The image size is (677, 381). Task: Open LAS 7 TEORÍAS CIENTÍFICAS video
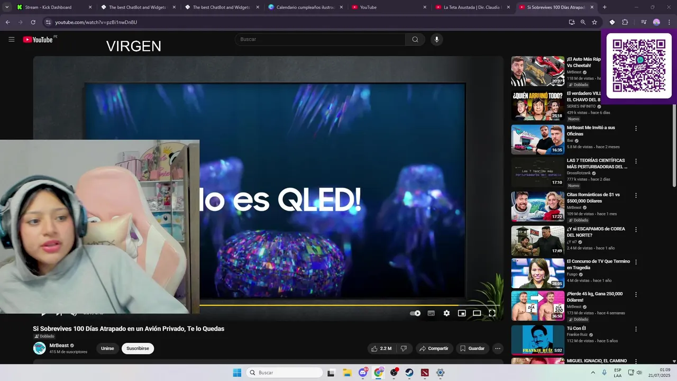coord(537,172)
